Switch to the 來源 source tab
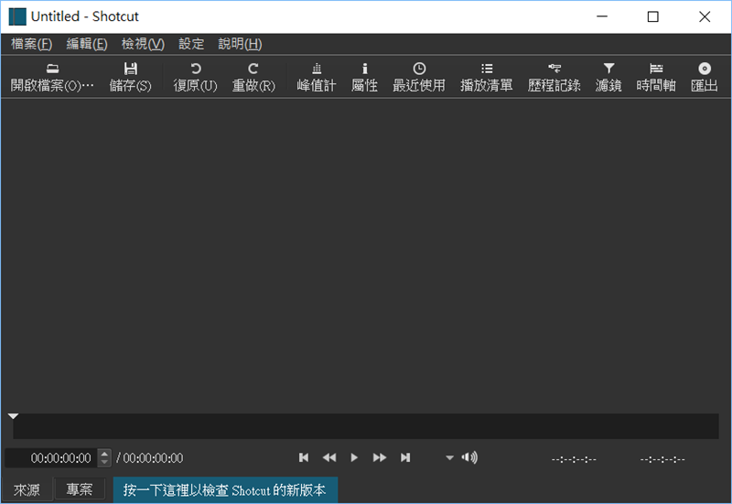Viewport: 732px width, 504px height. click(27, 489)
